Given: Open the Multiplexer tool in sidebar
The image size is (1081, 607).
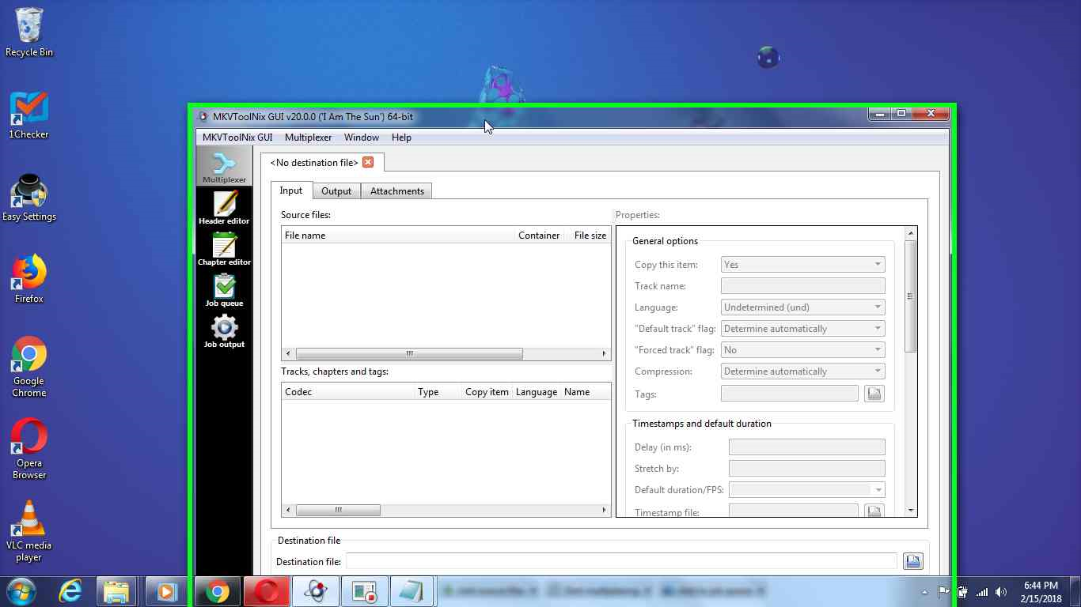Looking at the screenshot, I should point(224,167).
